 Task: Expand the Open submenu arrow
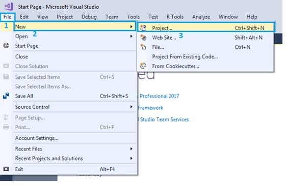pyautogui.click(x=131, y=36)
